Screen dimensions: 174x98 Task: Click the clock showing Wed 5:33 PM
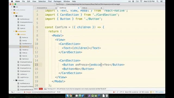click(149, 1)
